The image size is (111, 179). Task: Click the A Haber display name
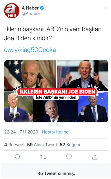pos(30,8)
